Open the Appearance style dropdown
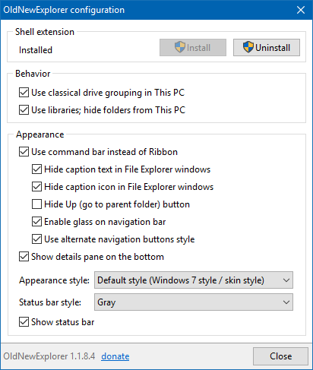 tap(194, 280)
